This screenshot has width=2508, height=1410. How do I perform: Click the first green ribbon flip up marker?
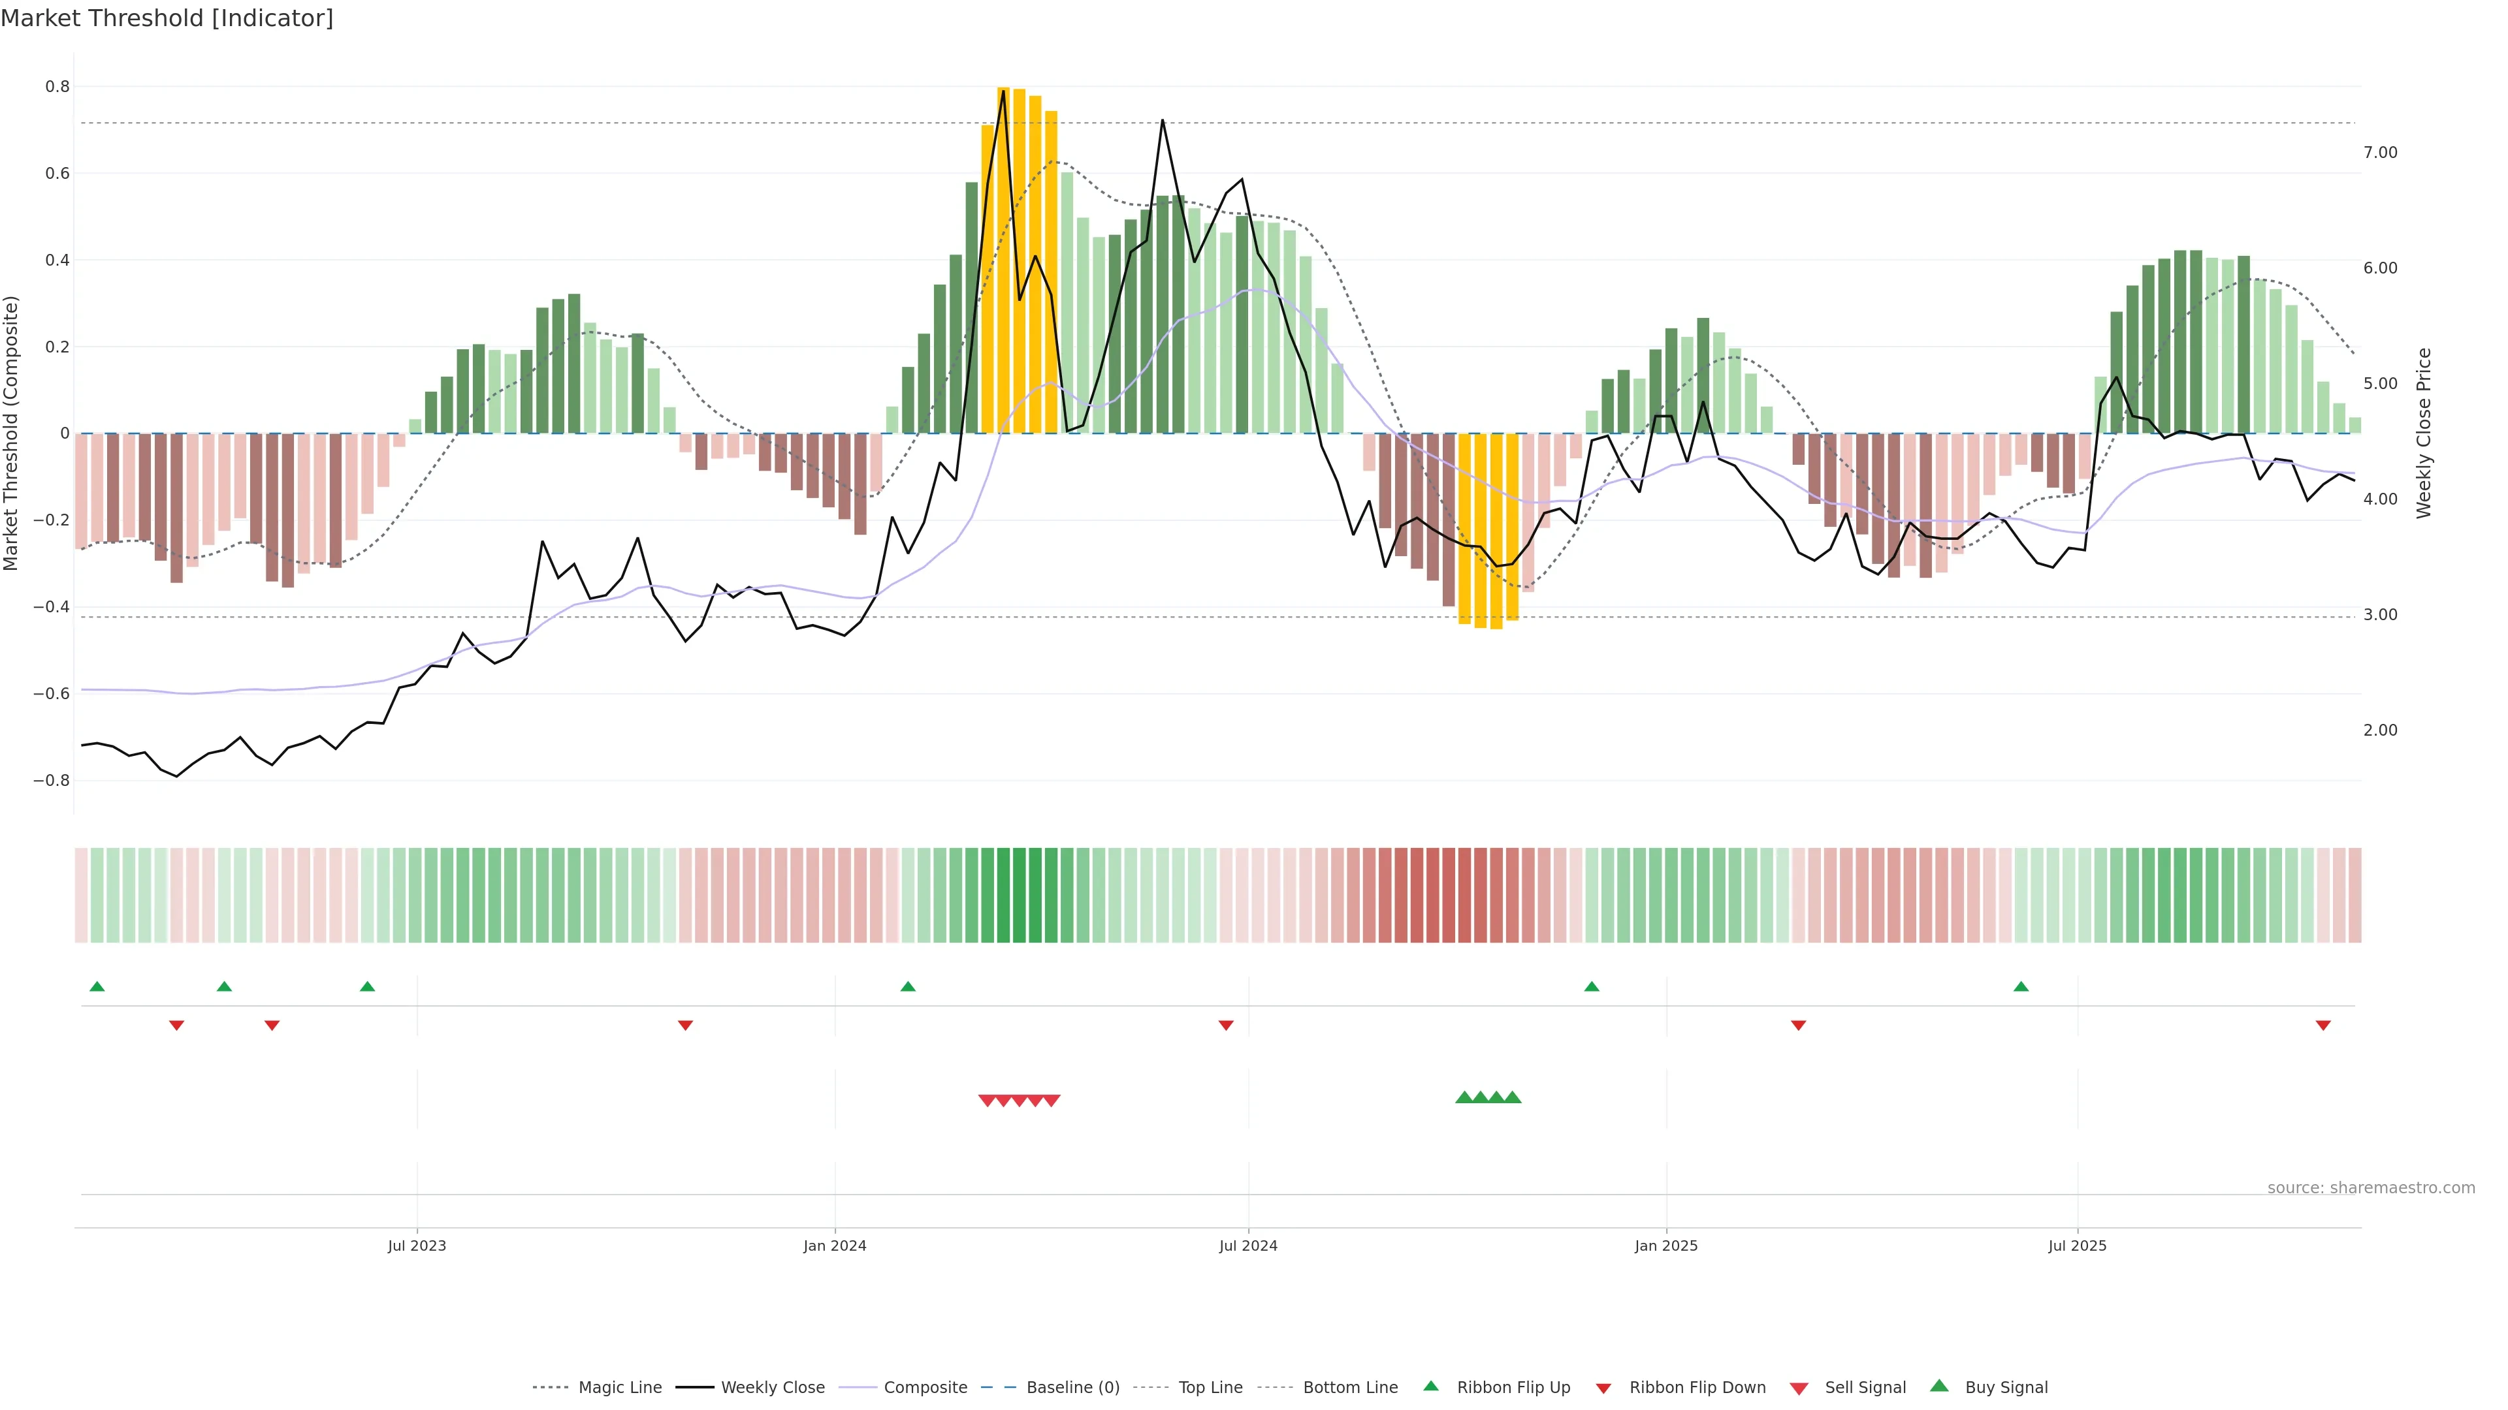pyautogui.click(x=97, y=987)
